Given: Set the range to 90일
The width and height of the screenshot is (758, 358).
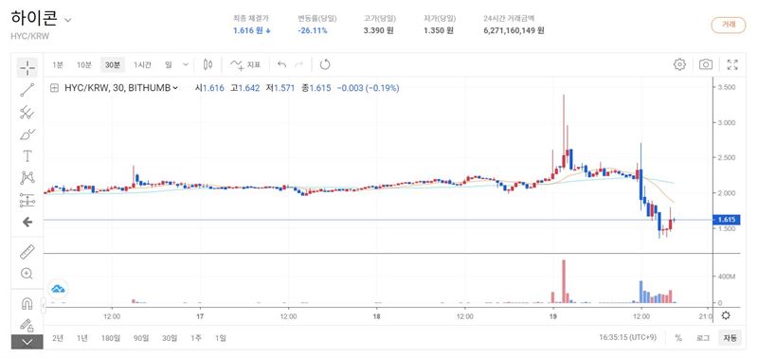Looking at the screenshot, I should [142, 338].
